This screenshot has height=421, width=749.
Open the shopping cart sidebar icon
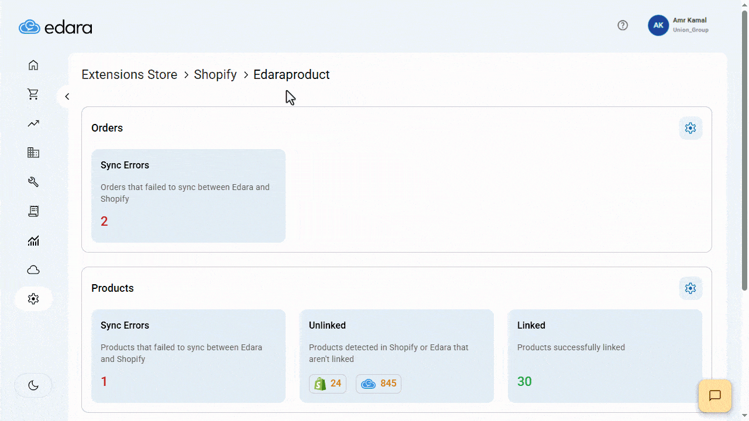[33, 94]
